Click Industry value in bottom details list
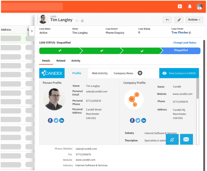 (x=91, y=165)
